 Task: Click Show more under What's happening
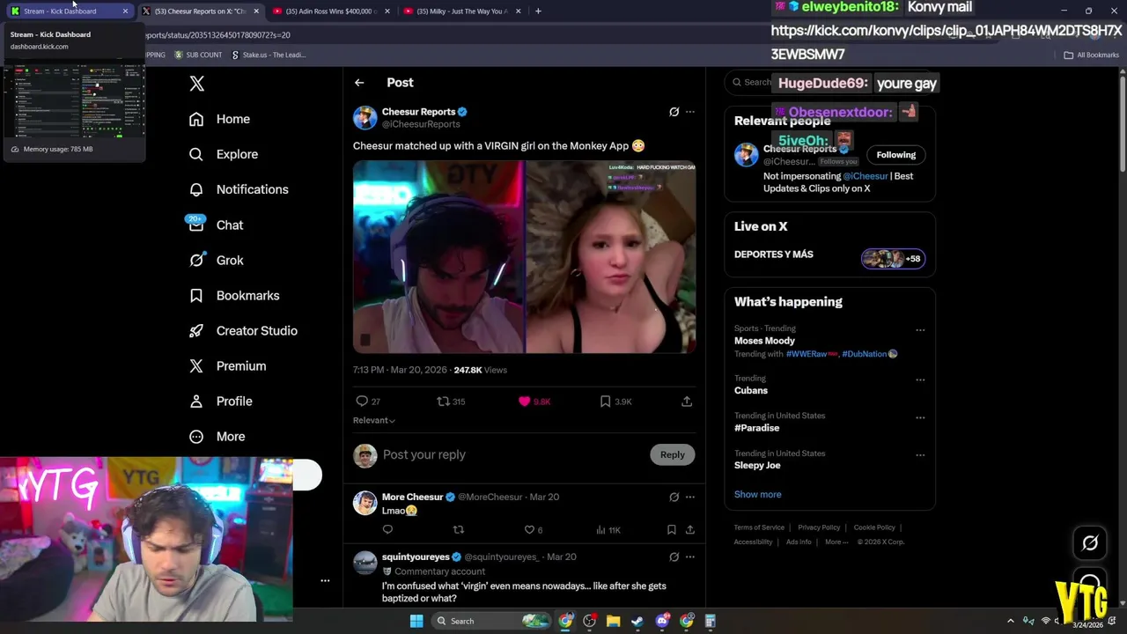[758, 494]
